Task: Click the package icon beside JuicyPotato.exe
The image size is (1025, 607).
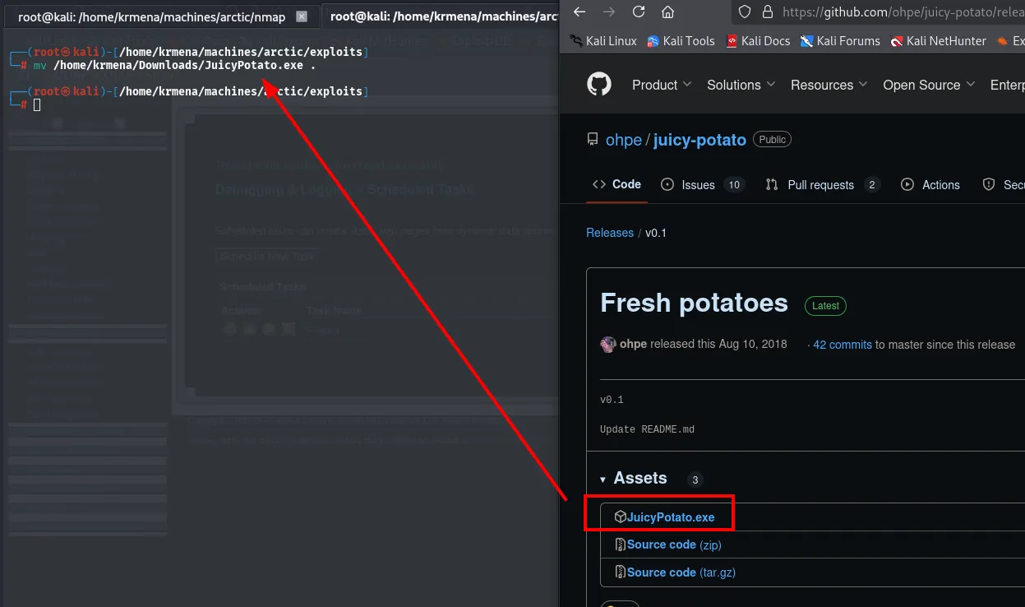Action: pyautogui.click(x=621, y=517)
